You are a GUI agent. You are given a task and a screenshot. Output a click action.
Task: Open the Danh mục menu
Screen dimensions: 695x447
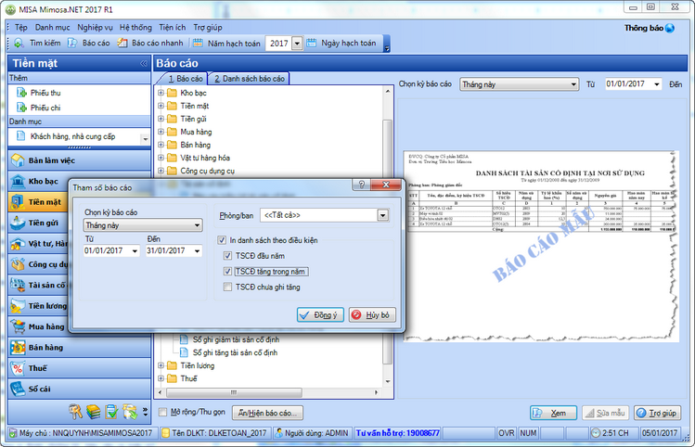52,28
